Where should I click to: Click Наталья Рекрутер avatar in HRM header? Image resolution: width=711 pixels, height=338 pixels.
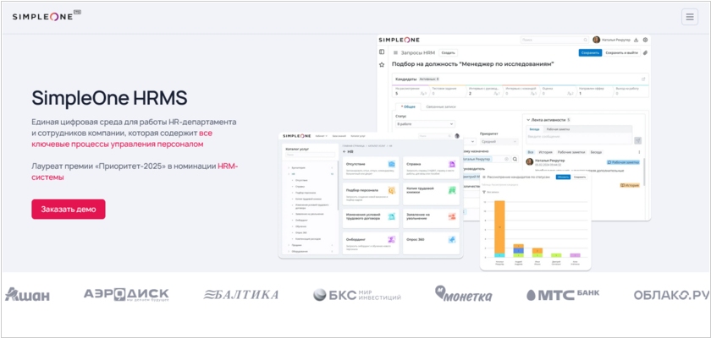[x=596, y=40]
